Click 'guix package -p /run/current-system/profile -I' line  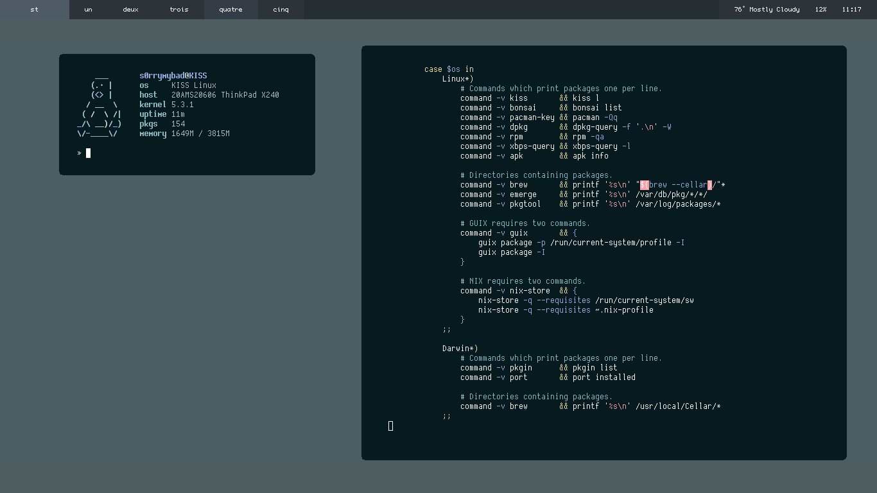(581, 243)
